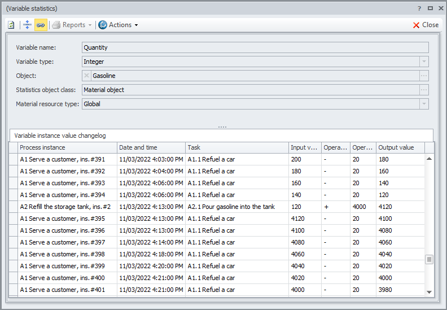Click the blue up-down arrows toolbar icon
Viewport: 447px width, 310px height.
(27, 25)
